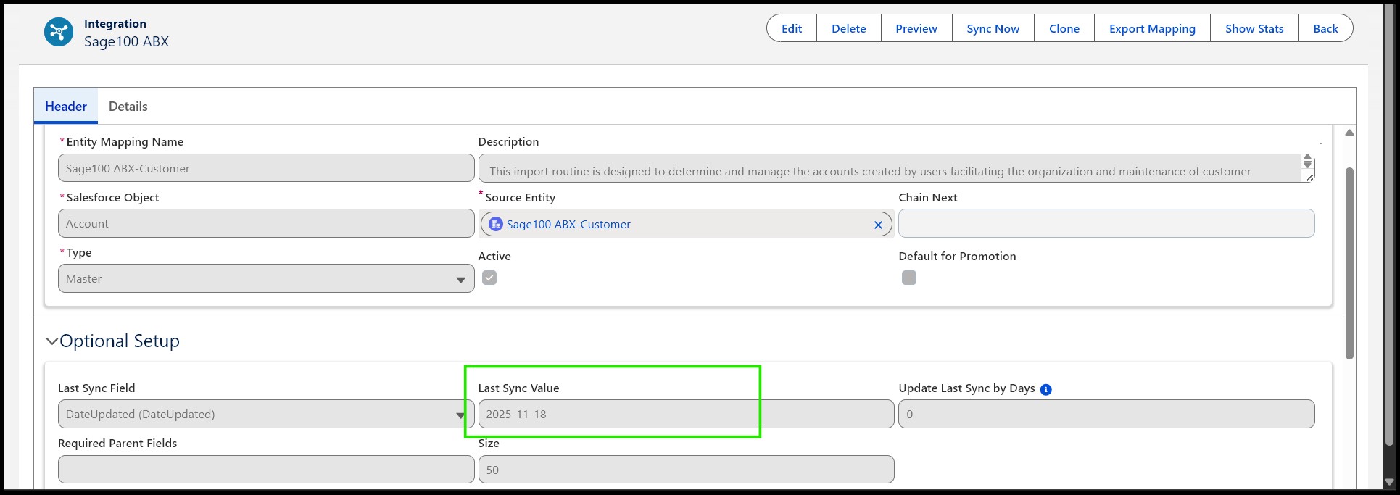Click the Chain Next field
The height and width of the screenshot is (495, 1400).
click(x=1106, y=223)
